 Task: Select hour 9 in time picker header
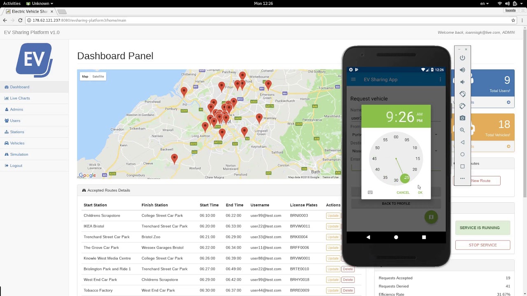coord(389,117)
